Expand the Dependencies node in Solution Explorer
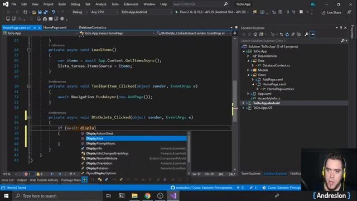The width and height of the screenshot is (357, 201). [x=248, y=56]
